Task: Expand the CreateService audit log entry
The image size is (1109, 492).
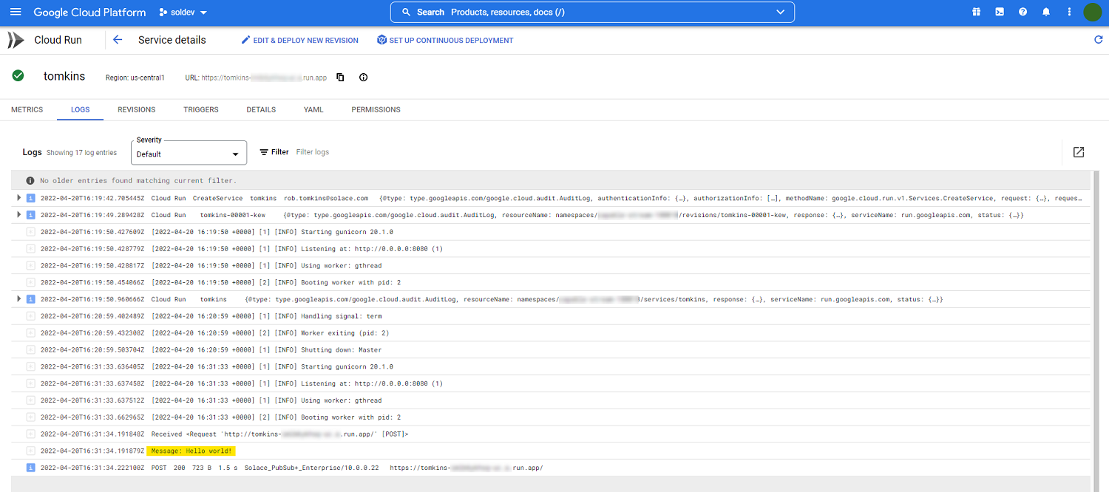Action: [19, 198]
